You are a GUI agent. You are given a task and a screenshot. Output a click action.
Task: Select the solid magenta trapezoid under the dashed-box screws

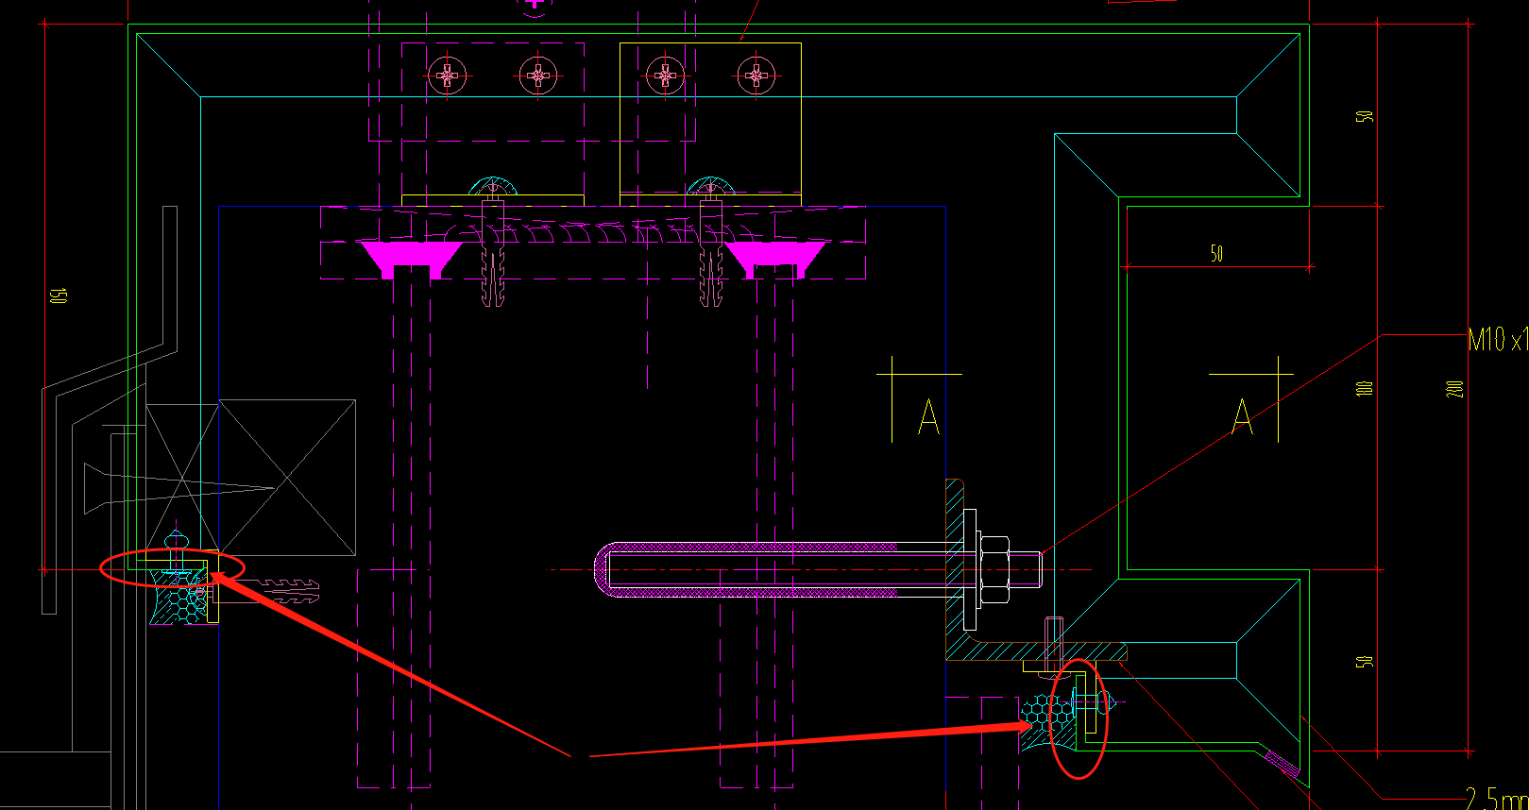[x=410, y=259]
